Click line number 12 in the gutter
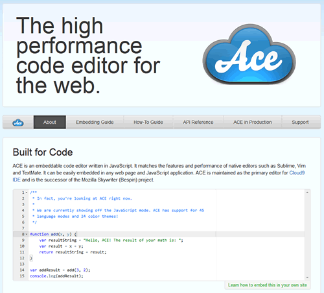The width and height of the screenshot is (324, 293). pyautogui.click(x=22, y=258)
